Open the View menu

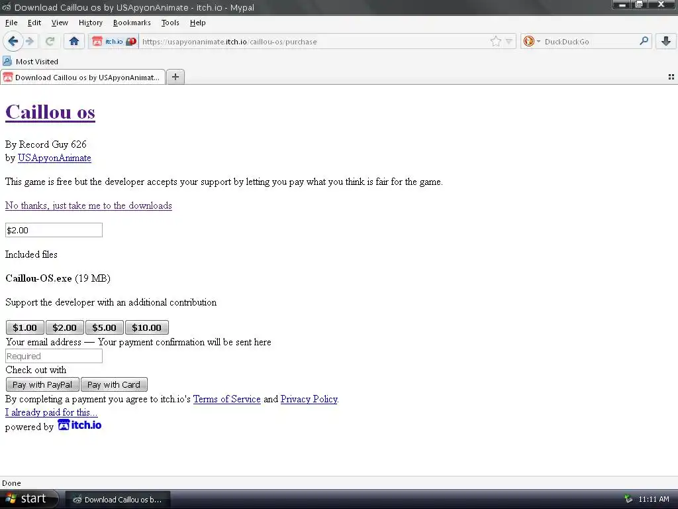pos(60,23)
